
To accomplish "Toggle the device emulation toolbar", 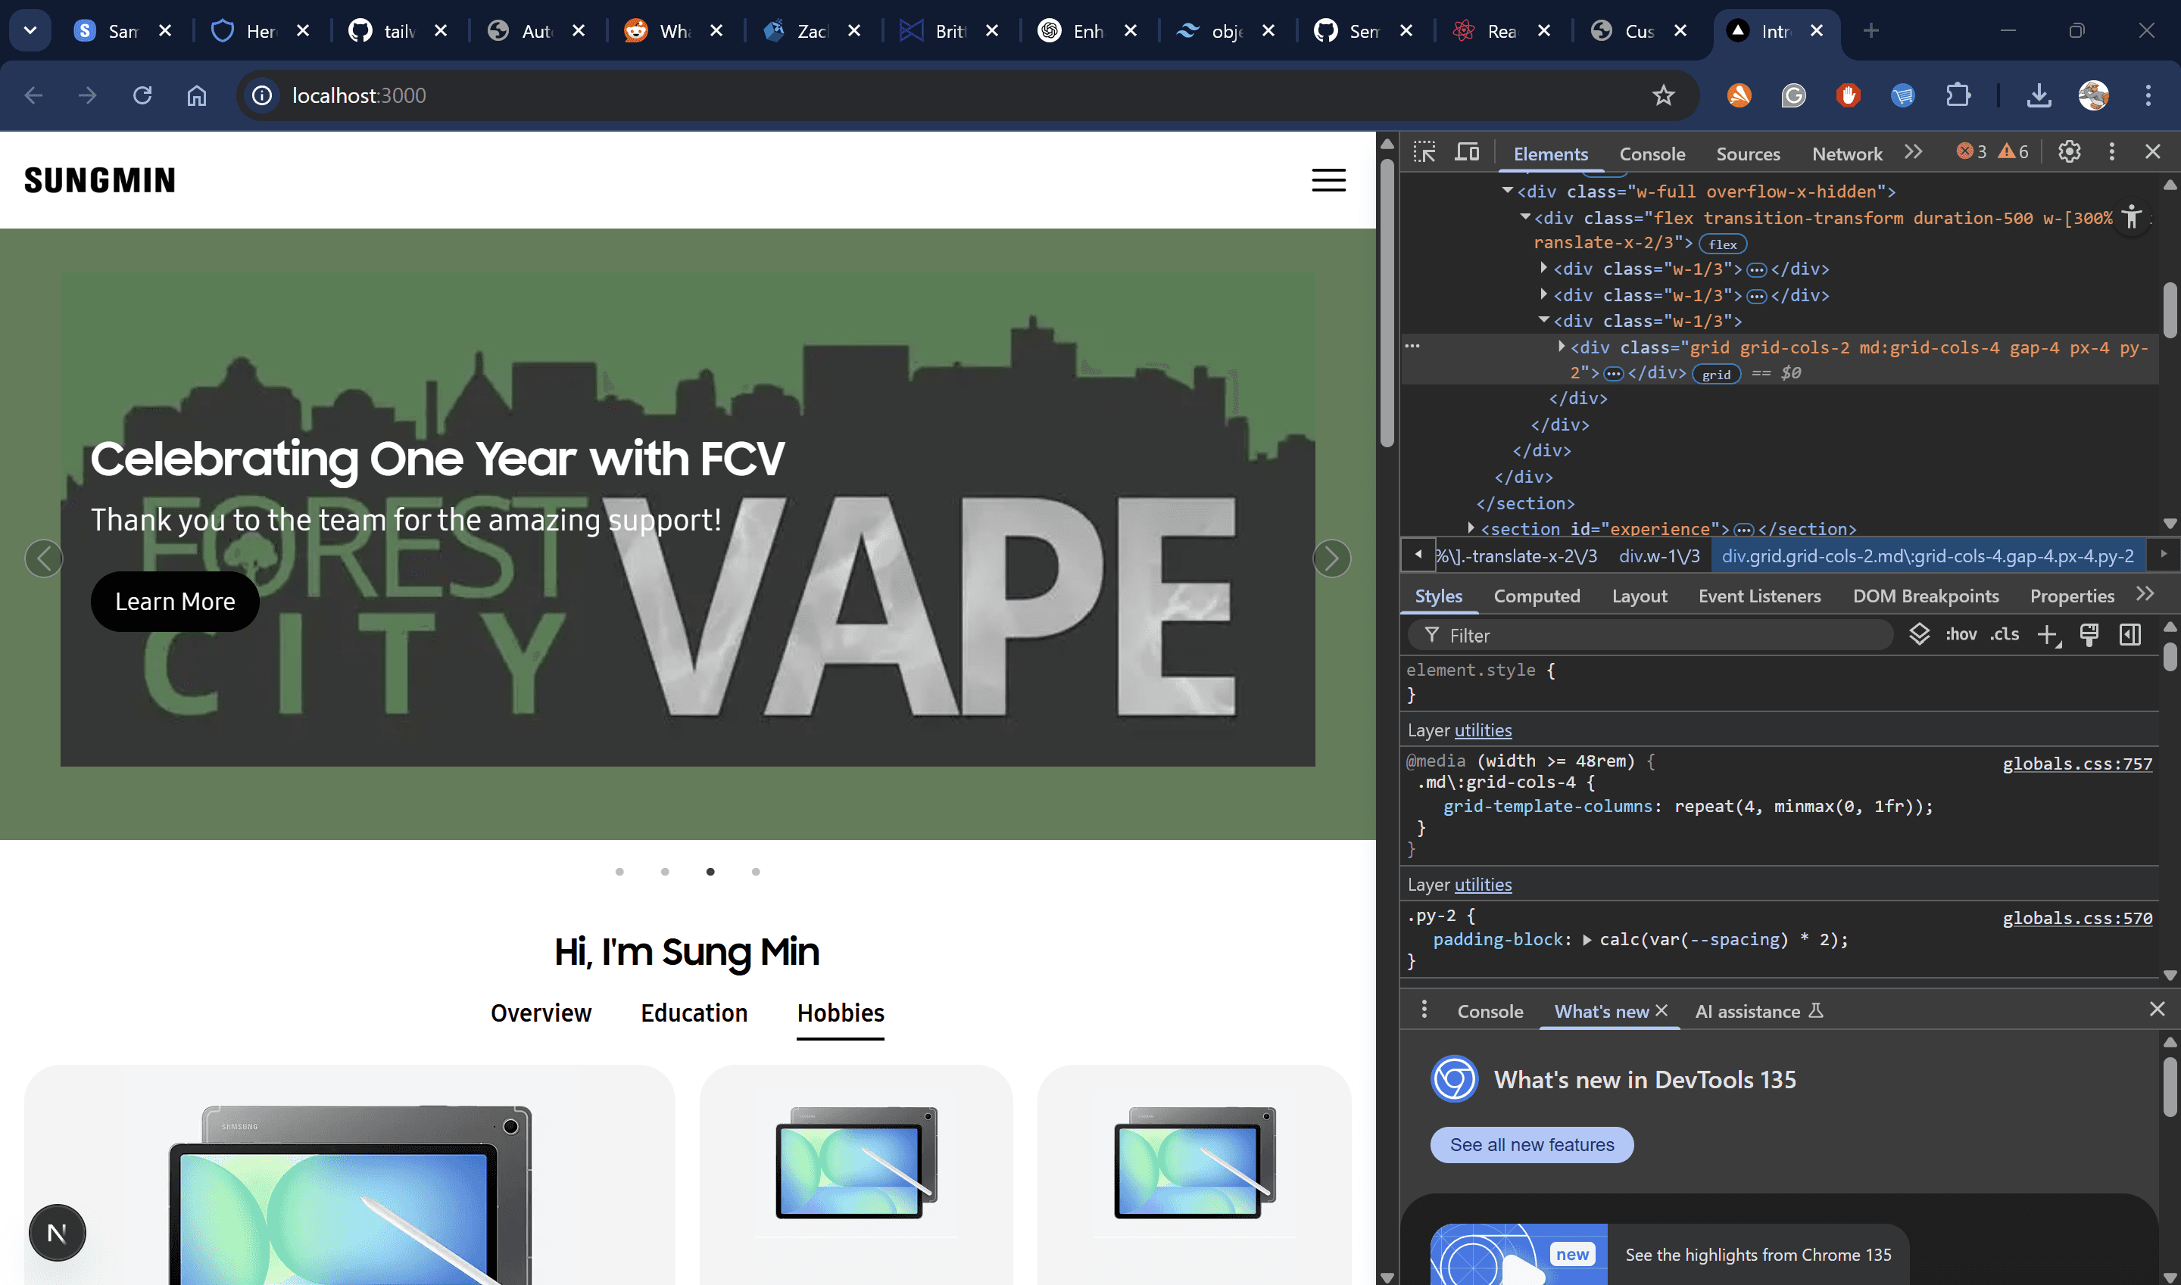I will (x=1468, y=151).
